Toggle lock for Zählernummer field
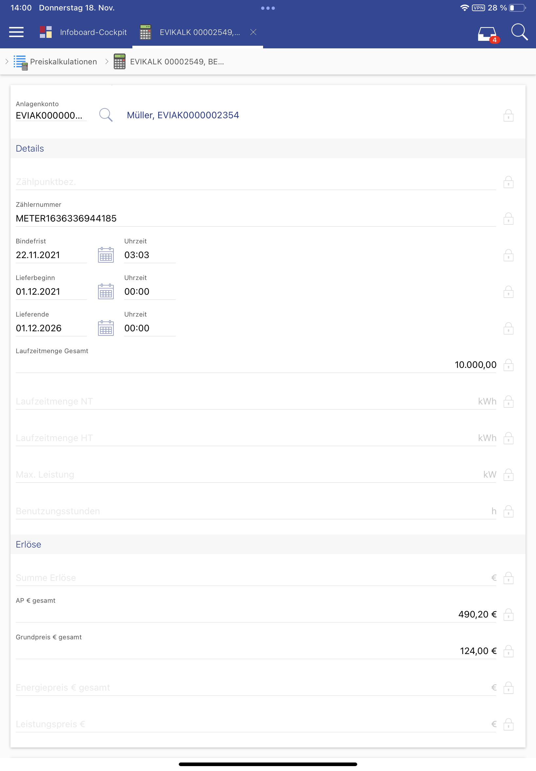 point(508,219)
